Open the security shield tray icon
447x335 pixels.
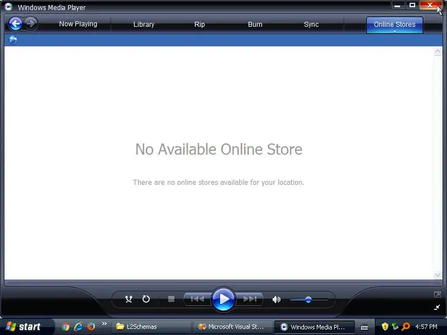pyautogui.click(x=385, y=327)
